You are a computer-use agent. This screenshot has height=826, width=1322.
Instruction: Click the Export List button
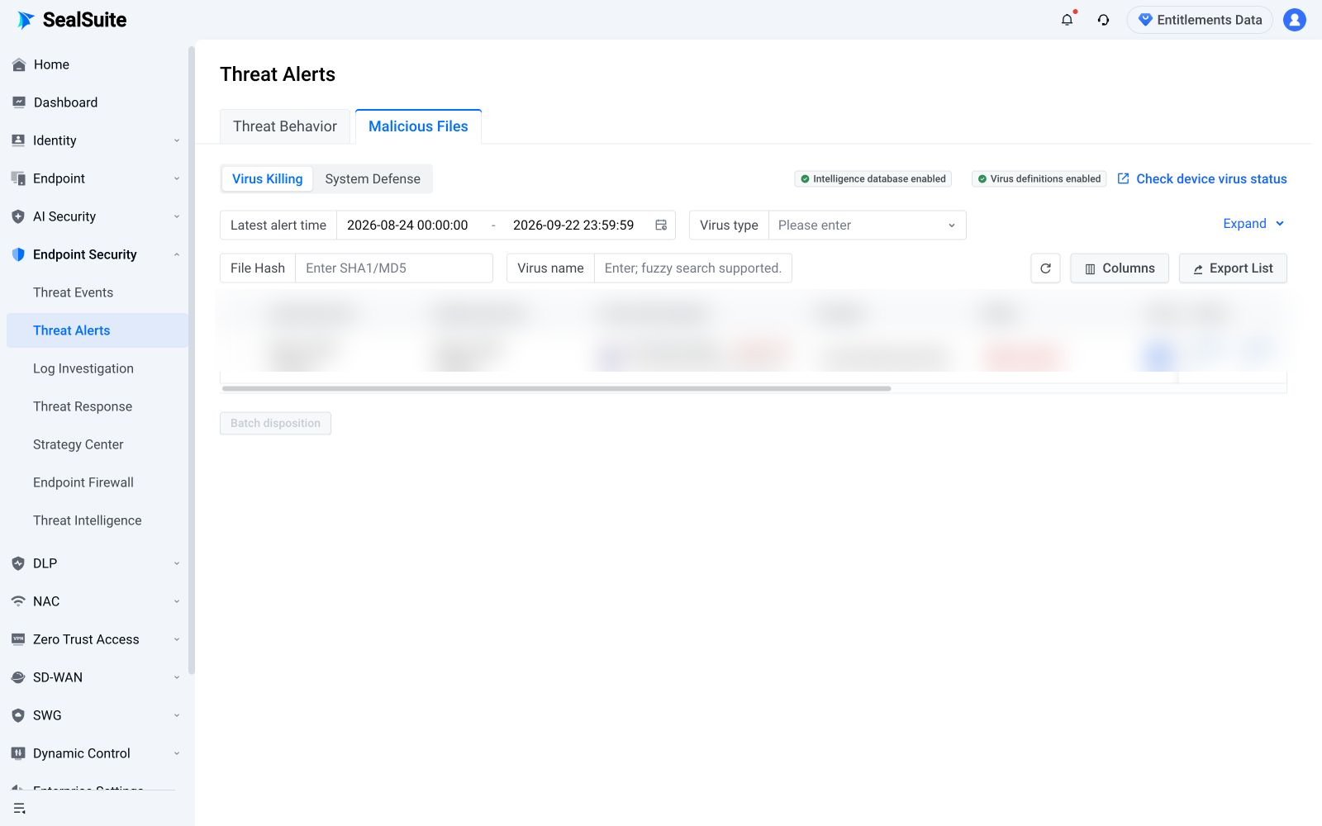[1233, 268]
